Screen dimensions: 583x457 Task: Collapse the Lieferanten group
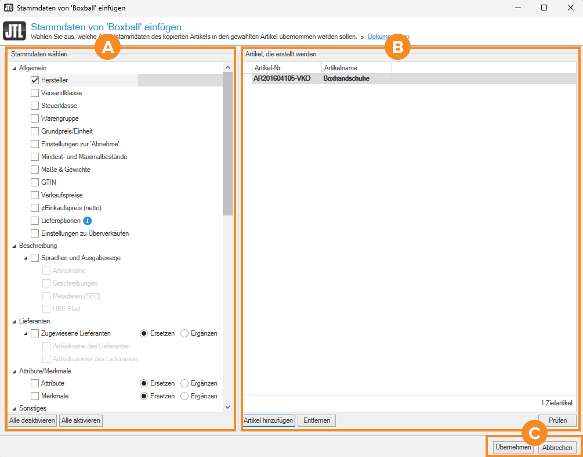(14, 321)
